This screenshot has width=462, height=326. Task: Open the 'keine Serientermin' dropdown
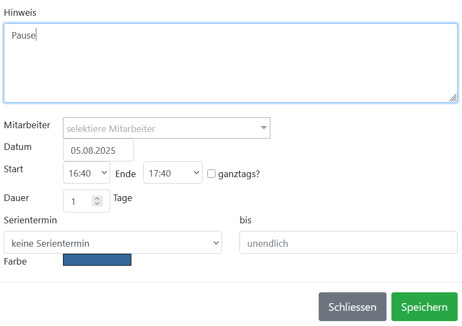click(x=113, y=243)
